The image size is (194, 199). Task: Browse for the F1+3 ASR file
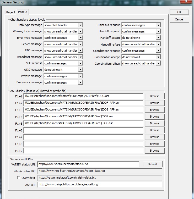tap(155, 110)
